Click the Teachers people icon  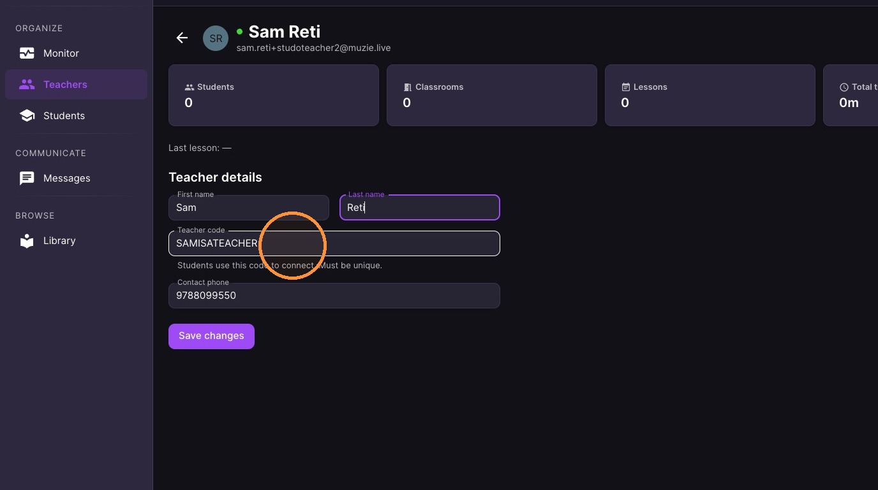click(x=27, y=84)
